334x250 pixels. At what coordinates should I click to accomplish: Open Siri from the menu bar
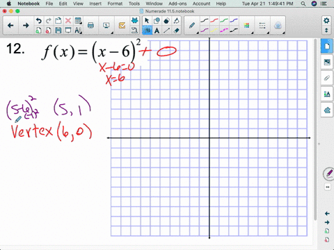314,3
